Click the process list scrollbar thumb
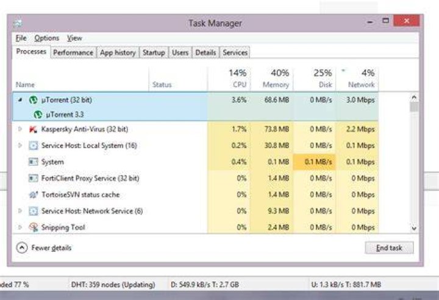439x300 pixels. click(414, 107)
